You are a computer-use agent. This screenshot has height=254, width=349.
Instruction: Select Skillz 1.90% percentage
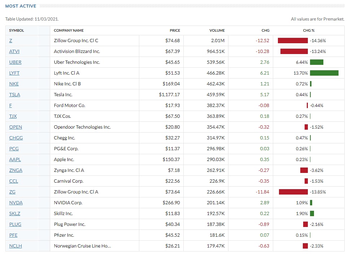[x=302, y=214]
